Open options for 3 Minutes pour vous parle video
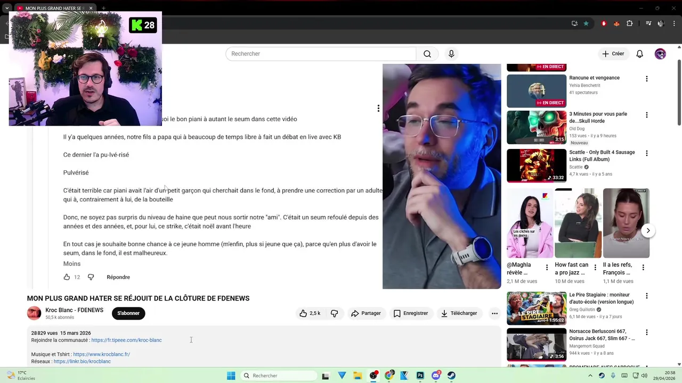This screenshot has width=682, height=383. (x=647, y=115)
